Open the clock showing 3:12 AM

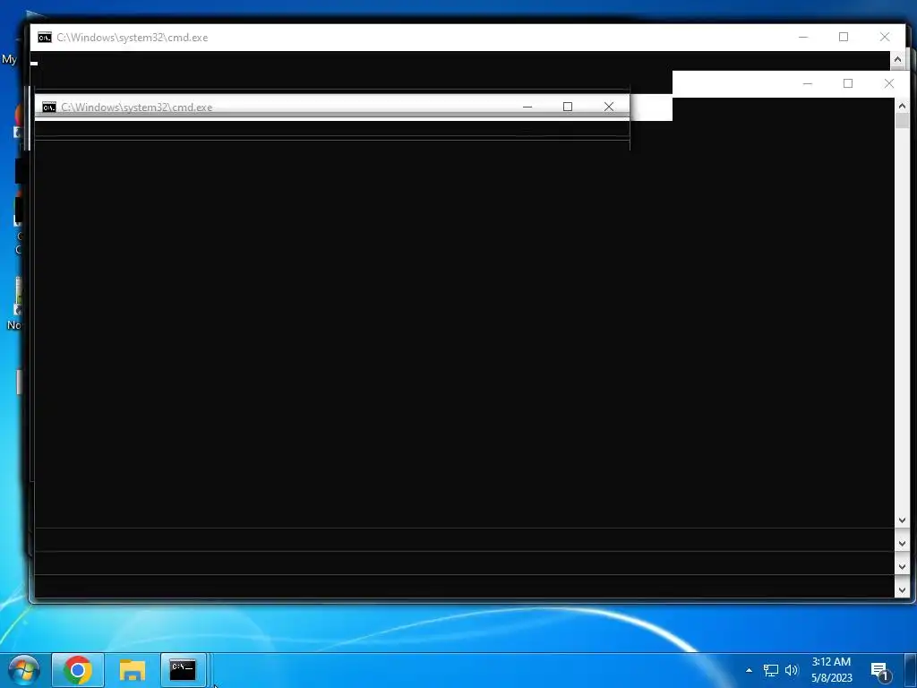[x=831, y=670]
